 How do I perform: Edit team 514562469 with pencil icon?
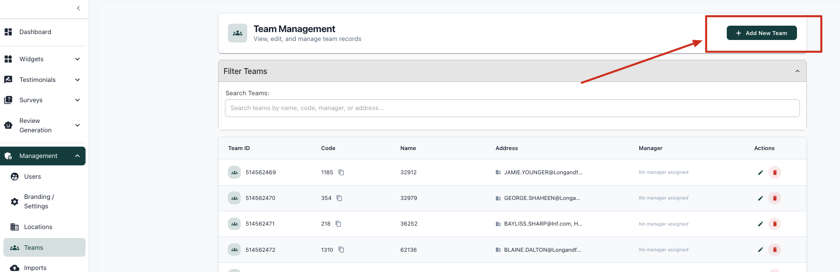click(x=760, y=172)
